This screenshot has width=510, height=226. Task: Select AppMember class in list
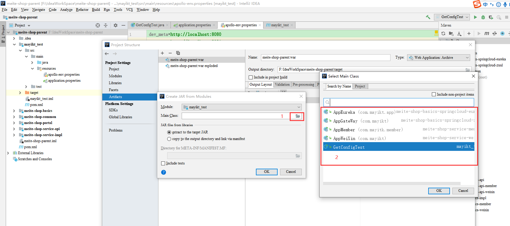coord(399,129)
